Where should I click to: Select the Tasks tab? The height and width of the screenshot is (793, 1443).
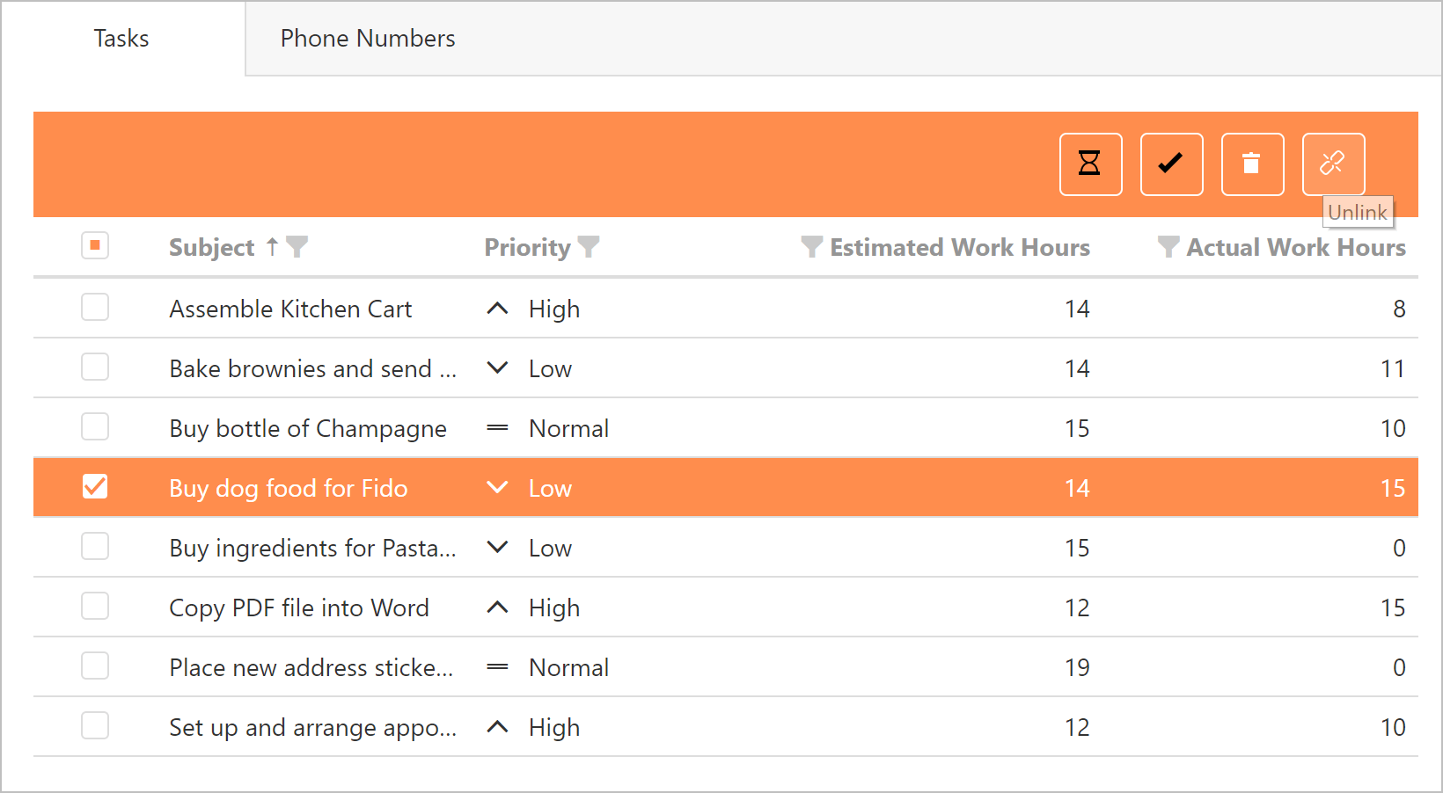[x=121, y=39]
